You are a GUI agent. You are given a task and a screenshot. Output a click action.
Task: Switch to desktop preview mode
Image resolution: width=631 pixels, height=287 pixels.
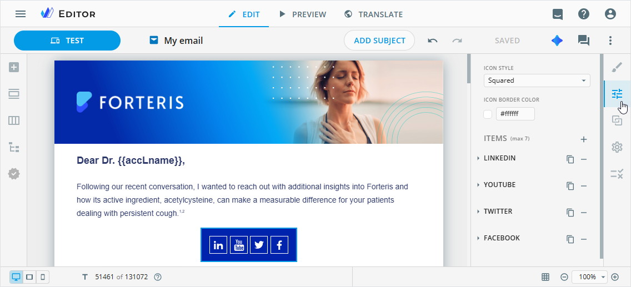point(16,276)
